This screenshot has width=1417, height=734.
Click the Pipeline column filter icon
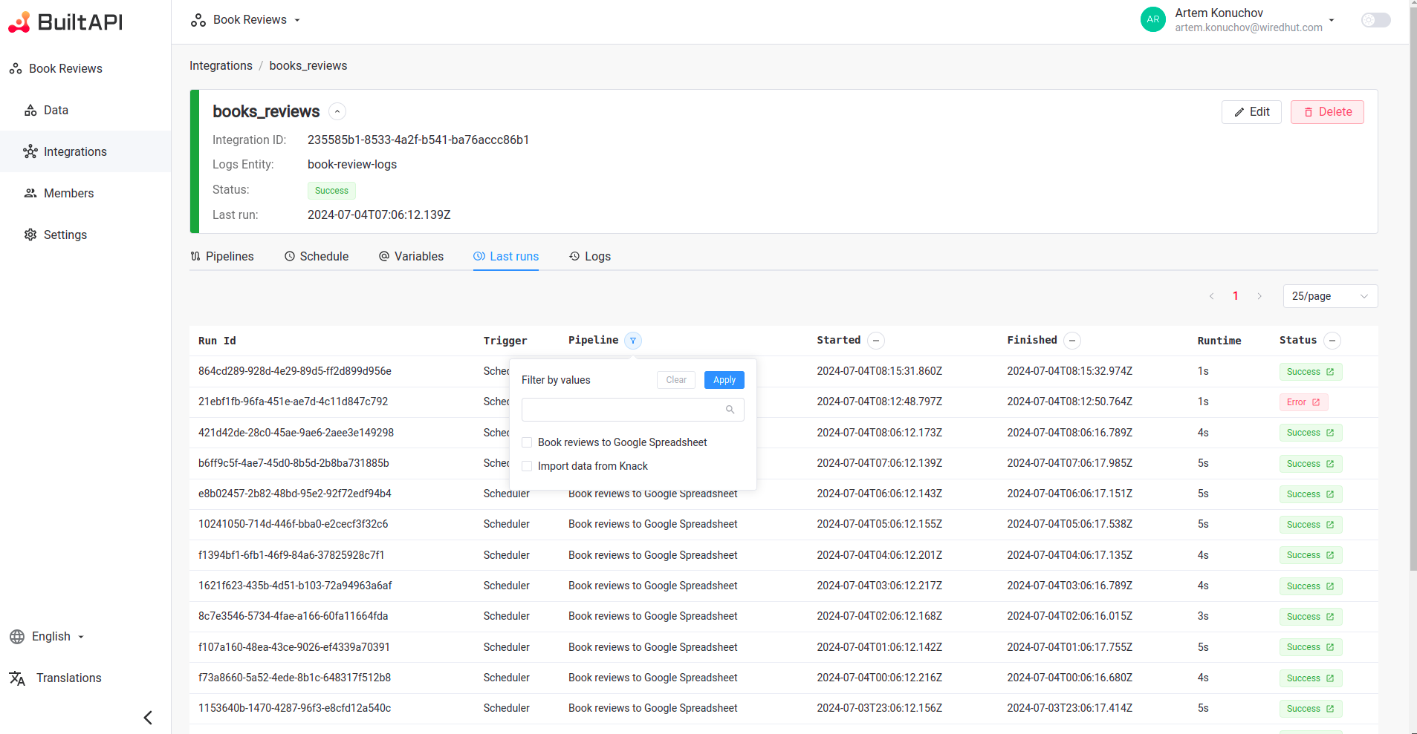[633, 341]
